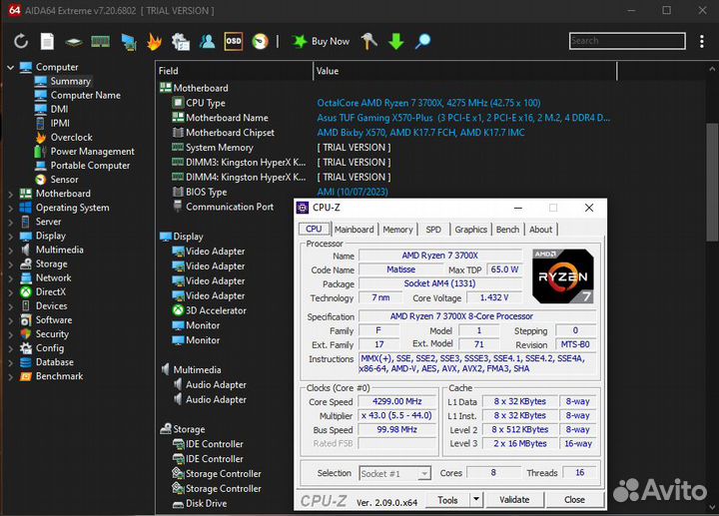Switch to CPU tab in CPU-Z
Image resolution: width=719 pixels, height=516 pixels.
coord(315,229)
